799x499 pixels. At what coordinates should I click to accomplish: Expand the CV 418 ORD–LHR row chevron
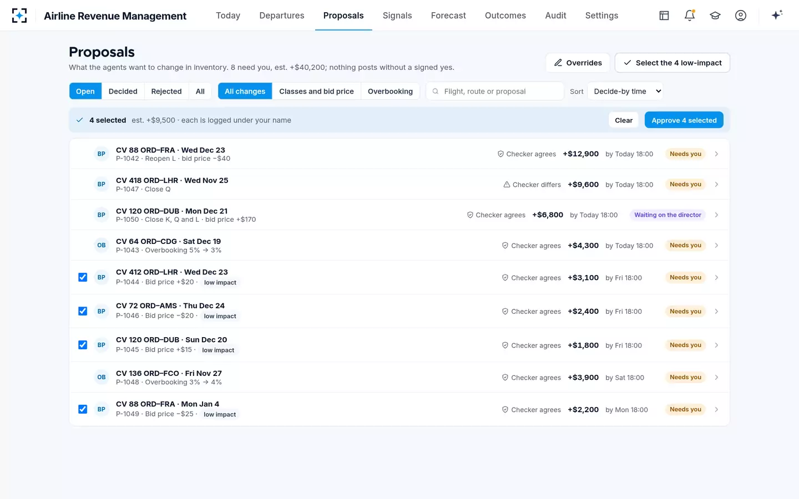716,184
